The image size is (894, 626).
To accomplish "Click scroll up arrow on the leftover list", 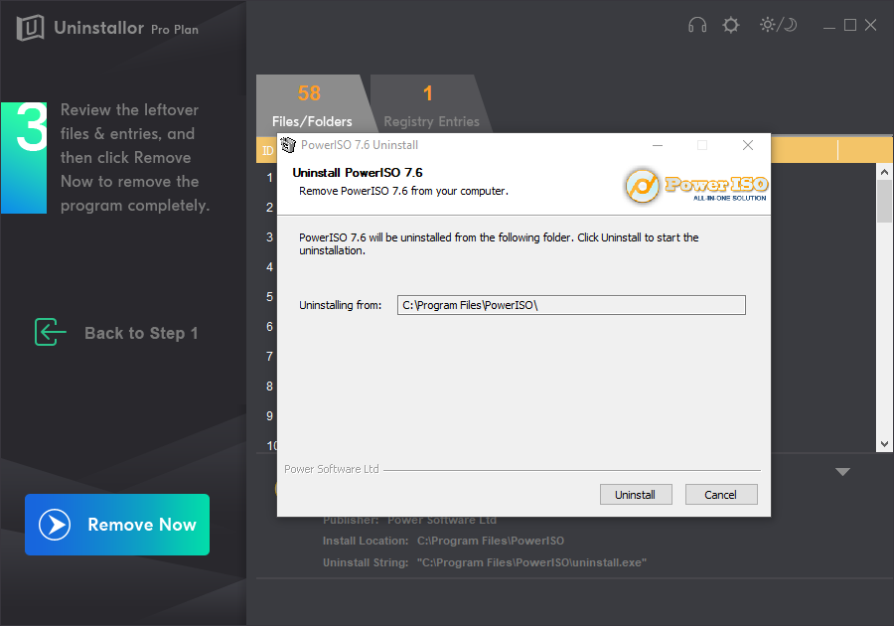I will coord(884,172).
